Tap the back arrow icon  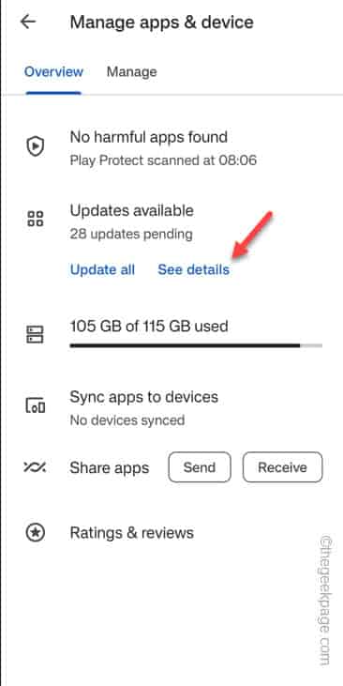coord(28,22)
